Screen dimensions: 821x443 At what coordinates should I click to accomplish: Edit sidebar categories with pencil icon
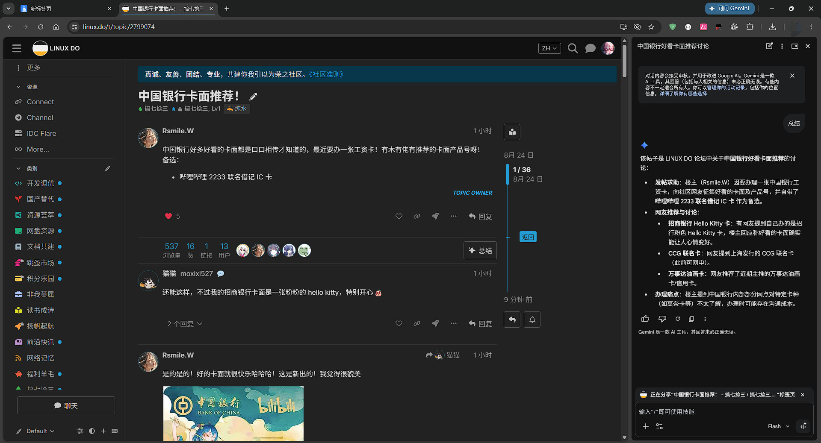108,168
